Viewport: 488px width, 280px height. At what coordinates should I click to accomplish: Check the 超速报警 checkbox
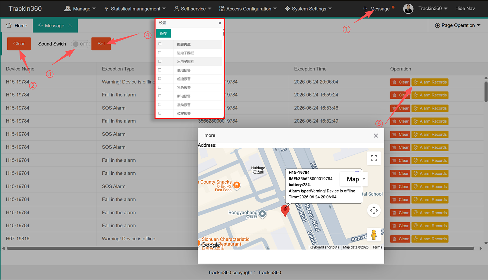[160, 78]
